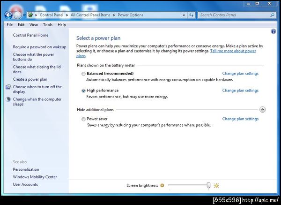This screenshot has height=205, width=281.
Task: Select the Power saver plan
Action: pyautogui.click(x=83, y=119)
